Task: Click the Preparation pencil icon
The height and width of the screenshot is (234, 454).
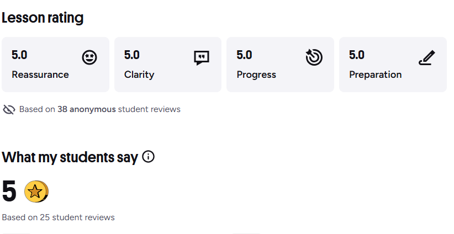Action: [426, 57]
